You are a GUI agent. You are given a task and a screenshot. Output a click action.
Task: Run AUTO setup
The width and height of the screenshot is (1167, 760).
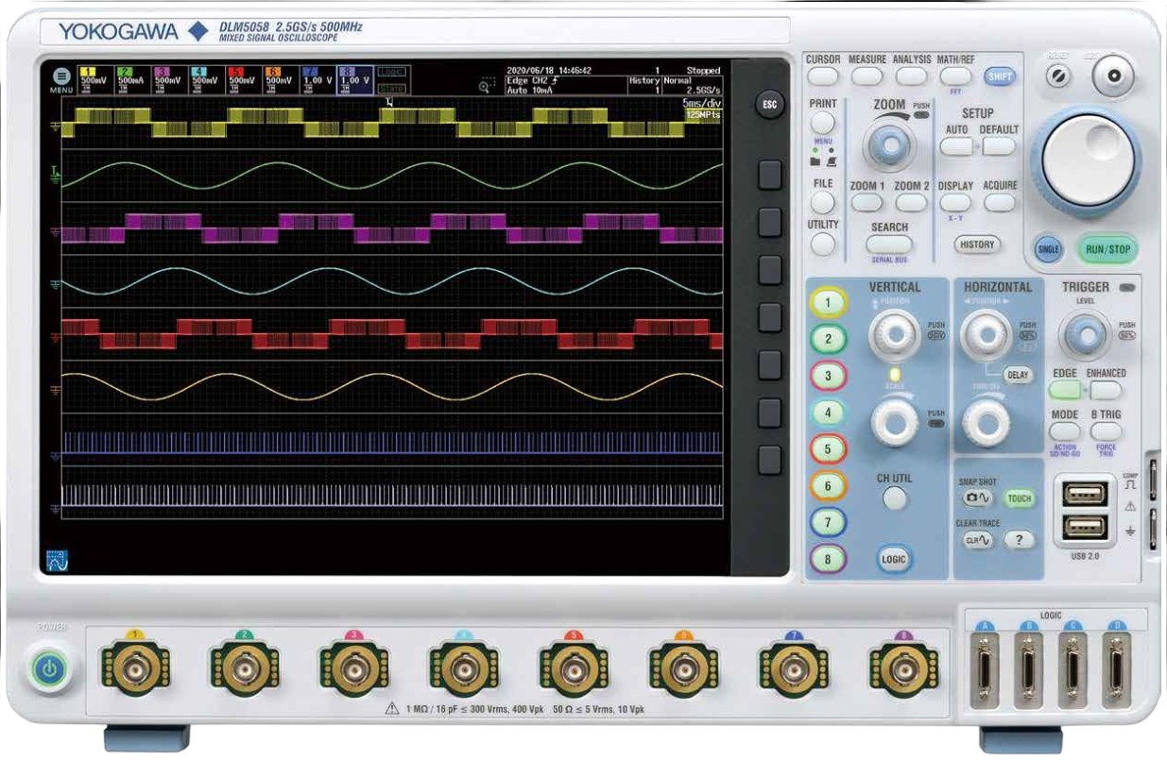(956, 146)
